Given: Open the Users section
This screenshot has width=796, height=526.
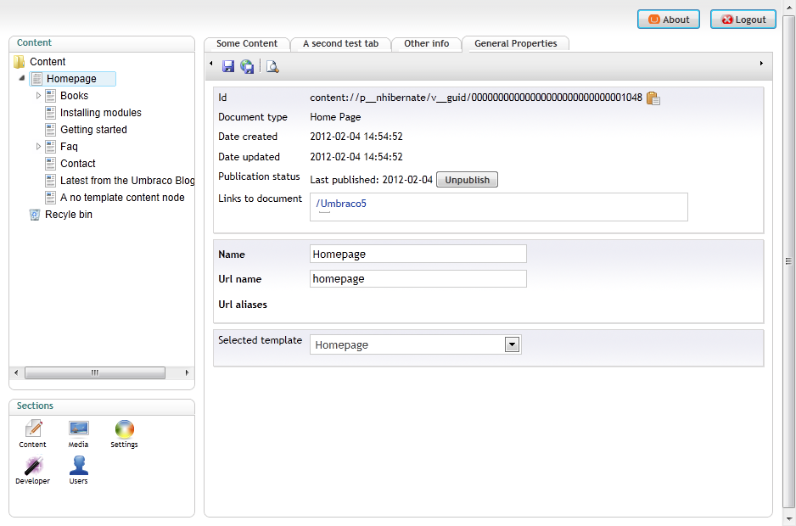Looking at the screenshot, I should (79, 470).
